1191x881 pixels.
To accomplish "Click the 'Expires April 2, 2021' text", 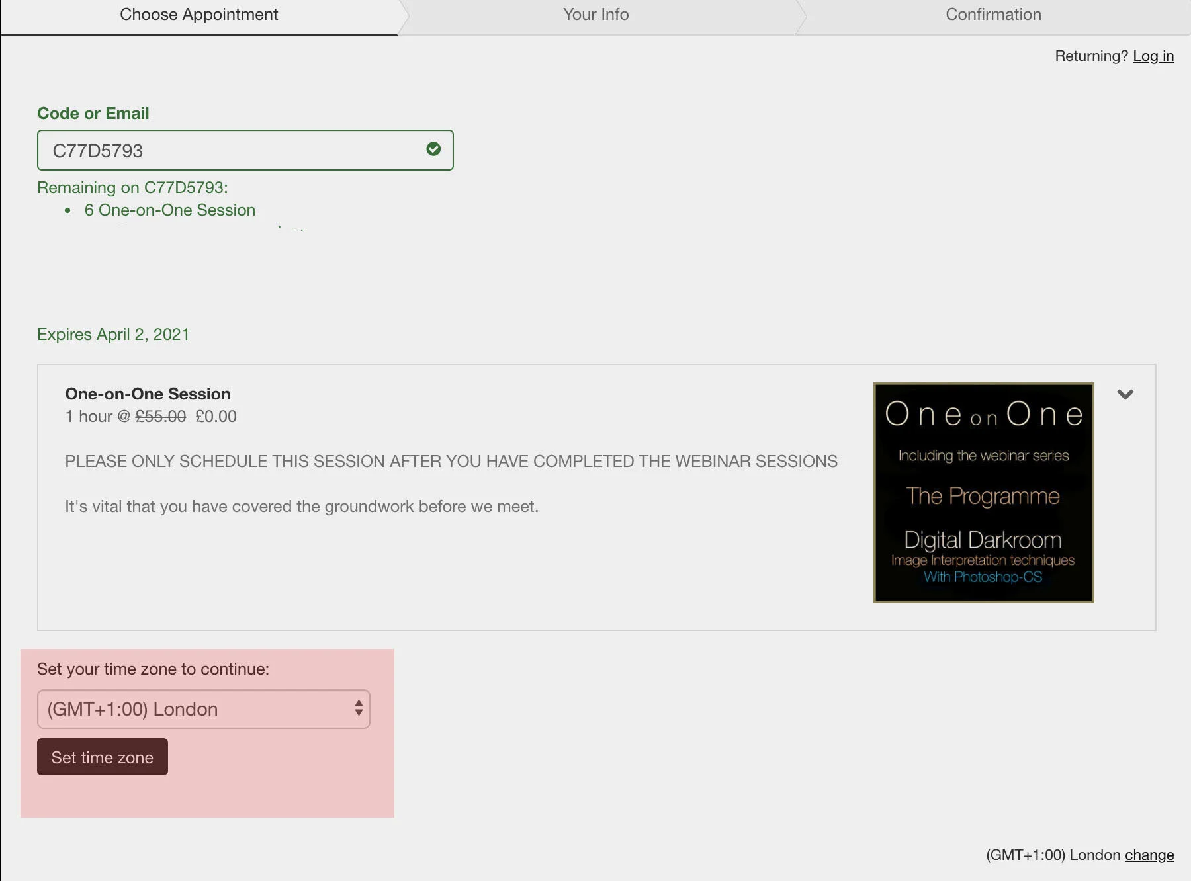I will coord(113,334).
